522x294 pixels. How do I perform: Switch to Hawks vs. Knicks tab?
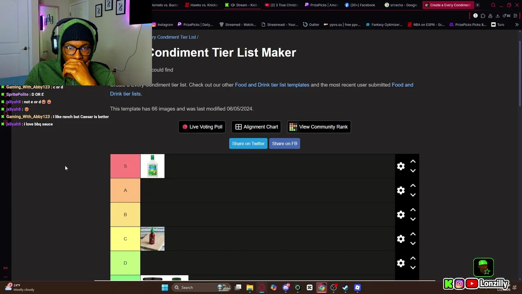(x=201, y=5)
